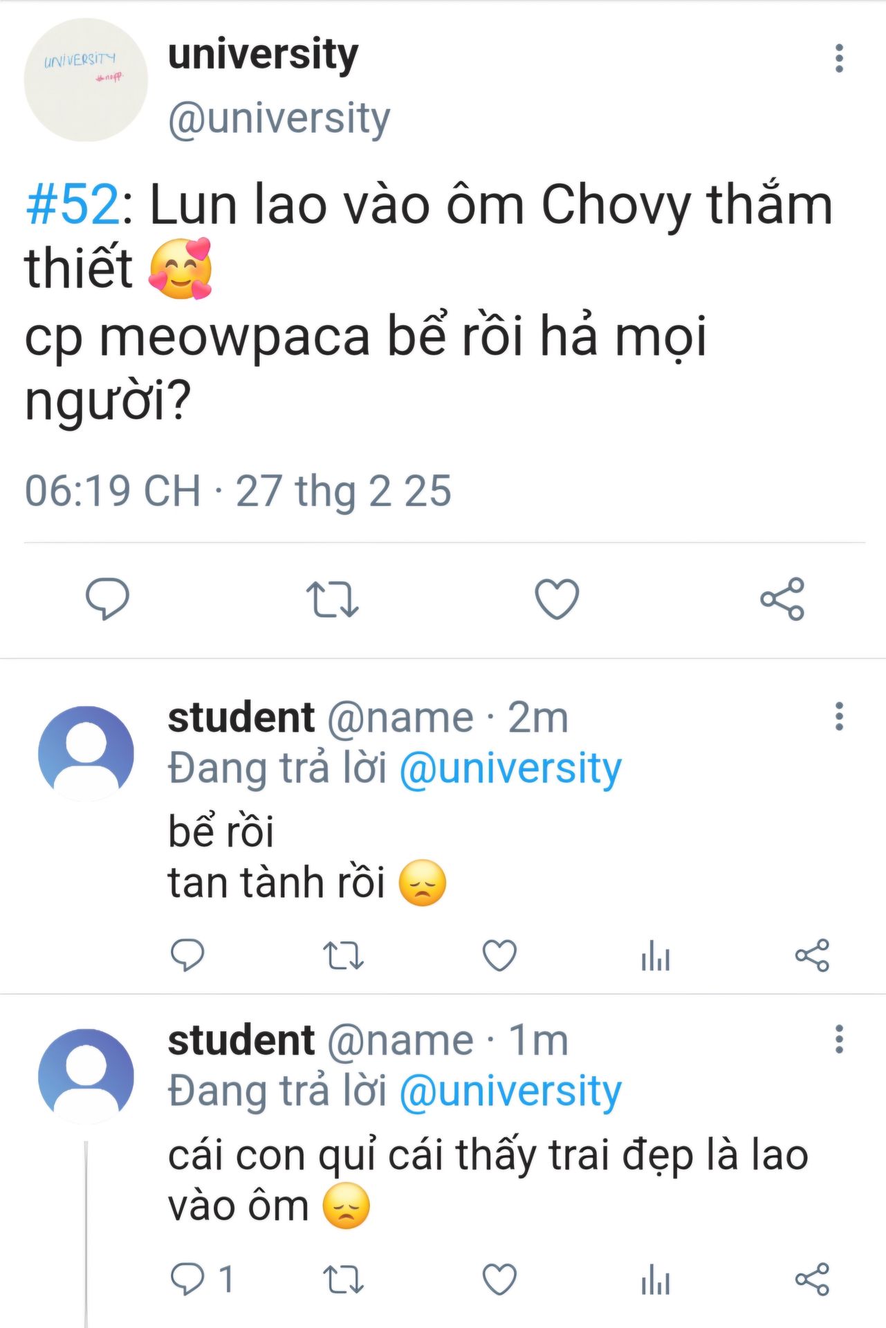Like the main university tweet

(x=557, y=598)
